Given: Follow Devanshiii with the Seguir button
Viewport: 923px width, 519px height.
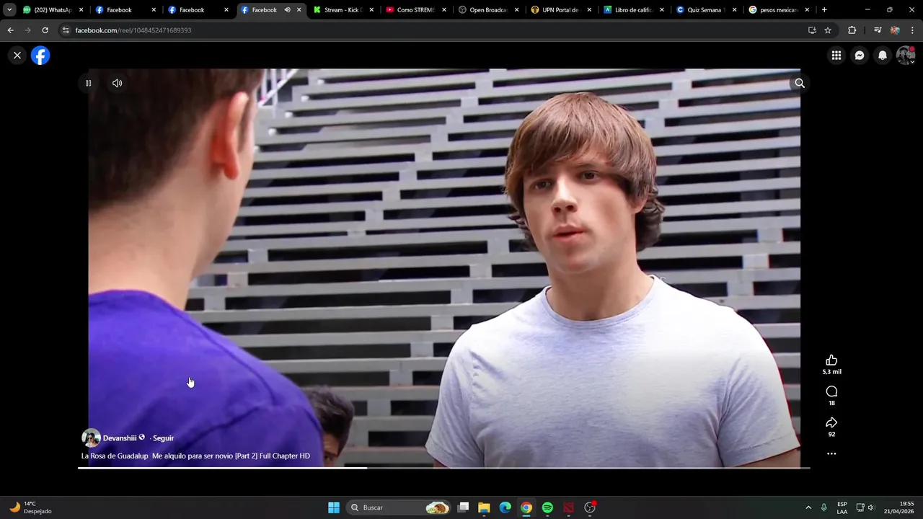Looking at the screenshot, I should 163,438.
